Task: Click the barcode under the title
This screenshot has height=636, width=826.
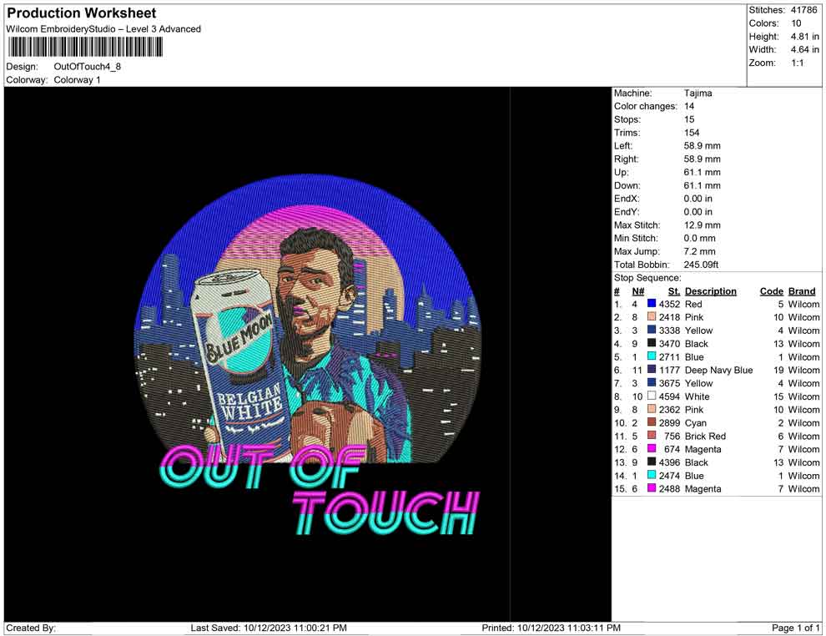Action: pos(85,48)
